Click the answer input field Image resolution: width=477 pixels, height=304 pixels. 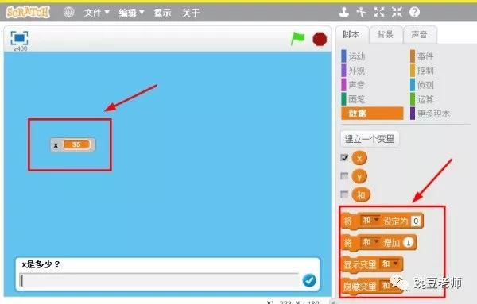click(x=160, y=280)
